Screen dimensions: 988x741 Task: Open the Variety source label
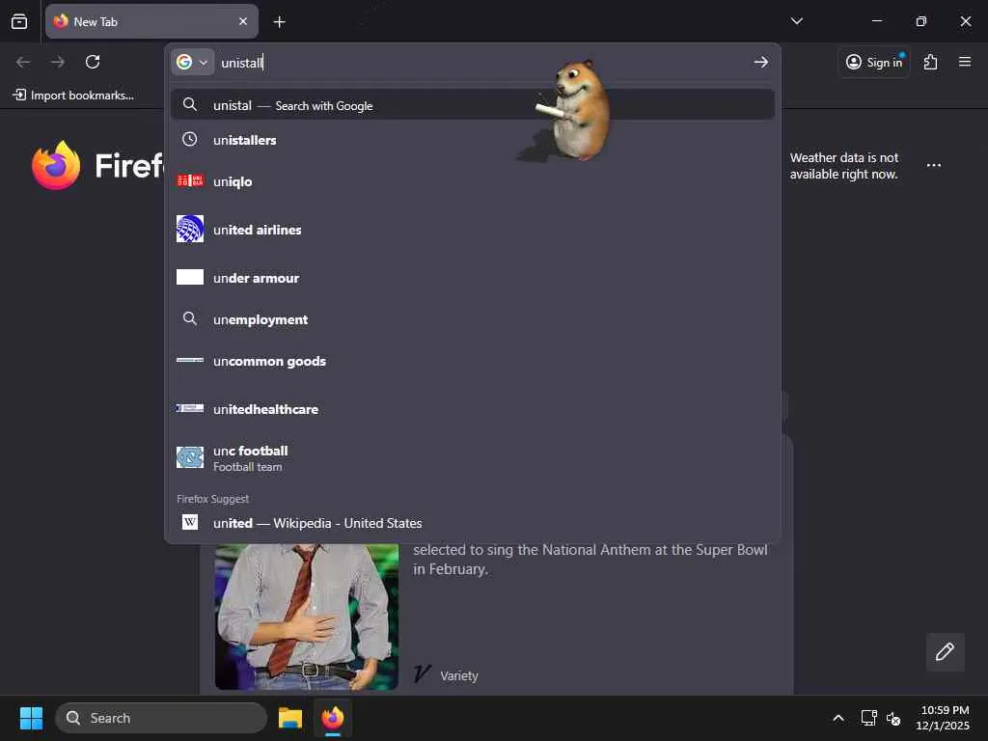459,675
